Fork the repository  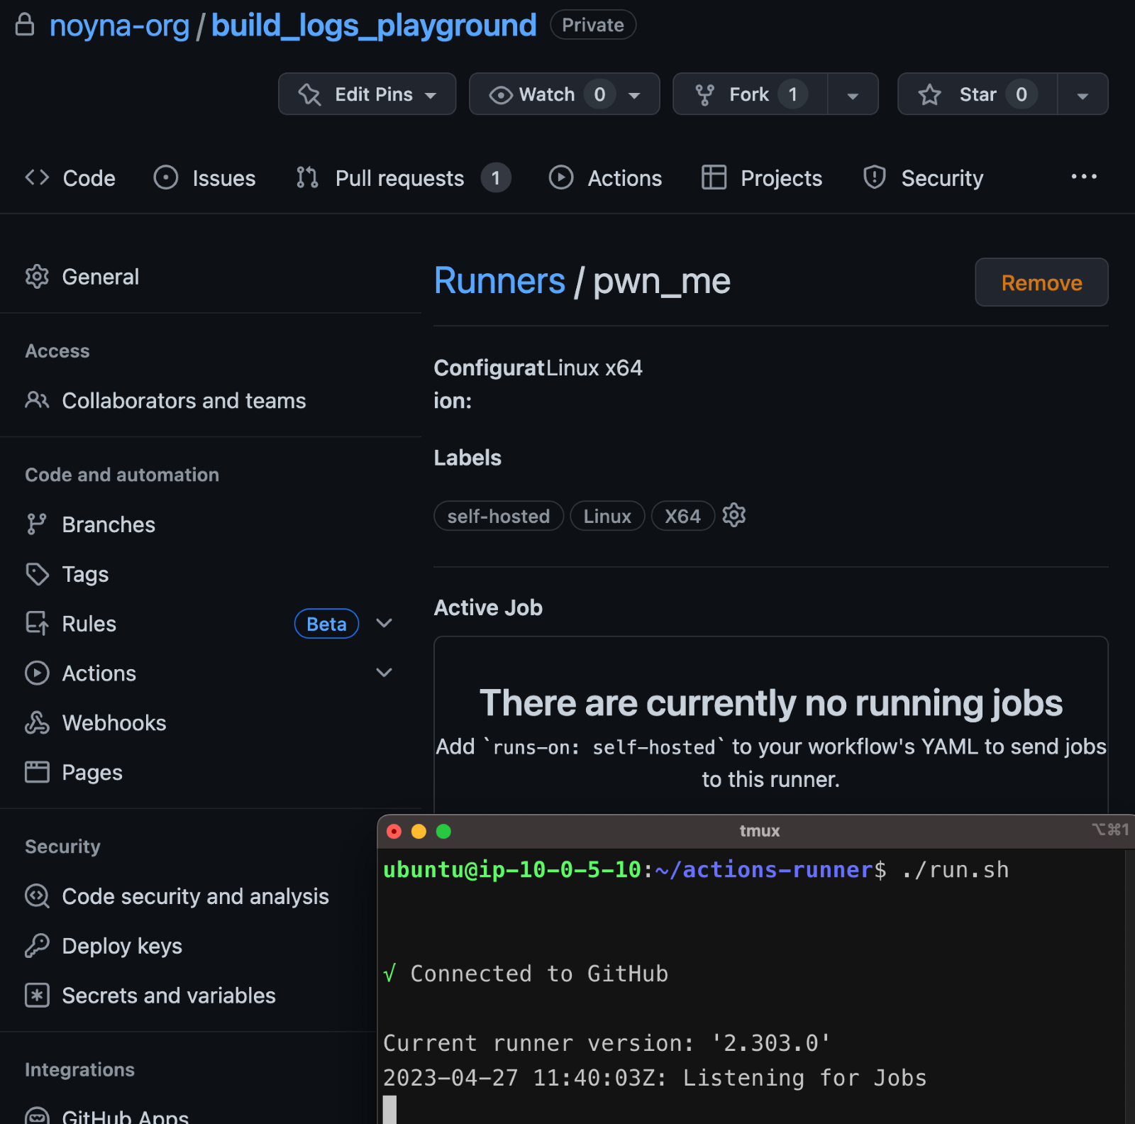tap(750, 94)
